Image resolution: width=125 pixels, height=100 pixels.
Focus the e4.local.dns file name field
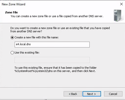[x=52, y=44]
